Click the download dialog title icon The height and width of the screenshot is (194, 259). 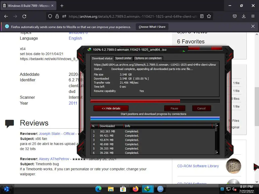click(89, 50)
